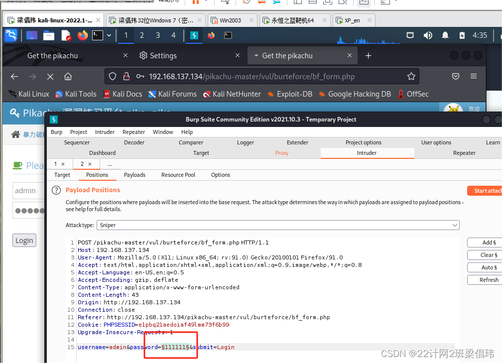The height and width of the screenshot is (363, 502).
Task: Select the Burp Suite taskbar window button
Action: click(194, 35)
